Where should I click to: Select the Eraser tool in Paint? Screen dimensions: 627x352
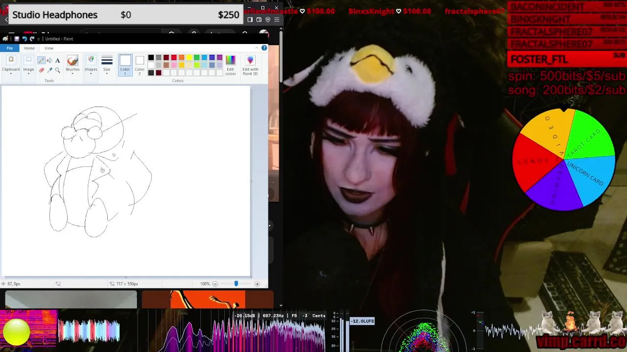[x=41, y=70]
